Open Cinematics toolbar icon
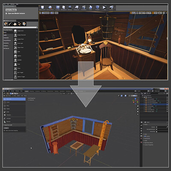 click(84, 8)
